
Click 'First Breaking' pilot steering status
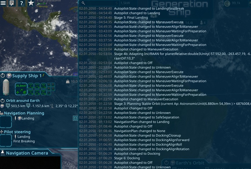click(x=24, y=141)
